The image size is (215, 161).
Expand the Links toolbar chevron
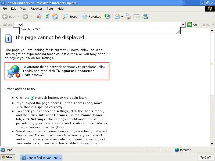(213, 24)
